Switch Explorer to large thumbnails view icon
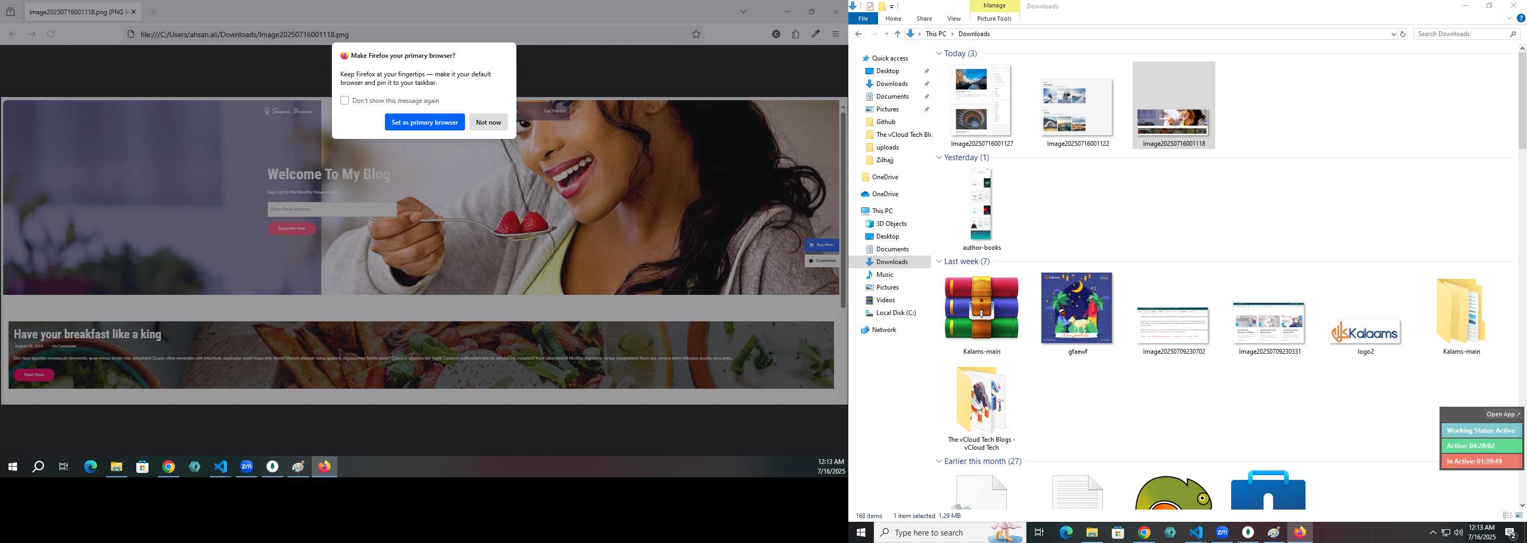Viewport: 1527px width, 543px height. point(1519,516)
